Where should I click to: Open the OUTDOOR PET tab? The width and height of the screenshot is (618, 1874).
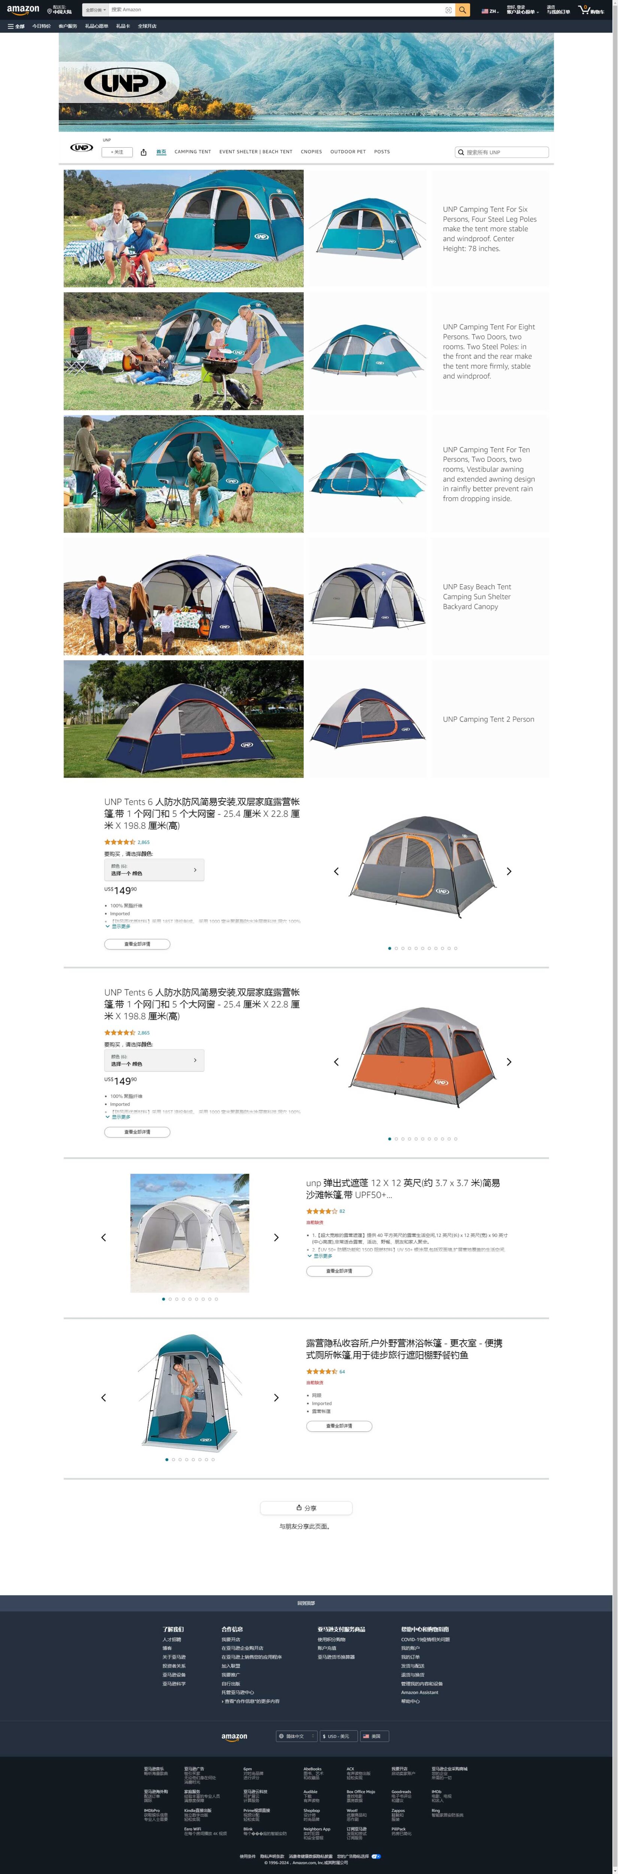(348, 152)
